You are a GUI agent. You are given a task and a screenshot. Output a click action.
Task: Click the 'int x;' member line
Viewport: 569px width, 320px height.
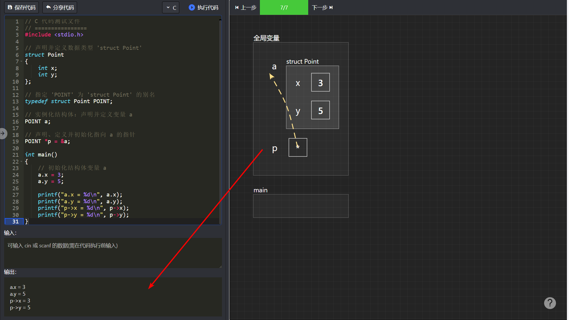click(x=47, y=68)
